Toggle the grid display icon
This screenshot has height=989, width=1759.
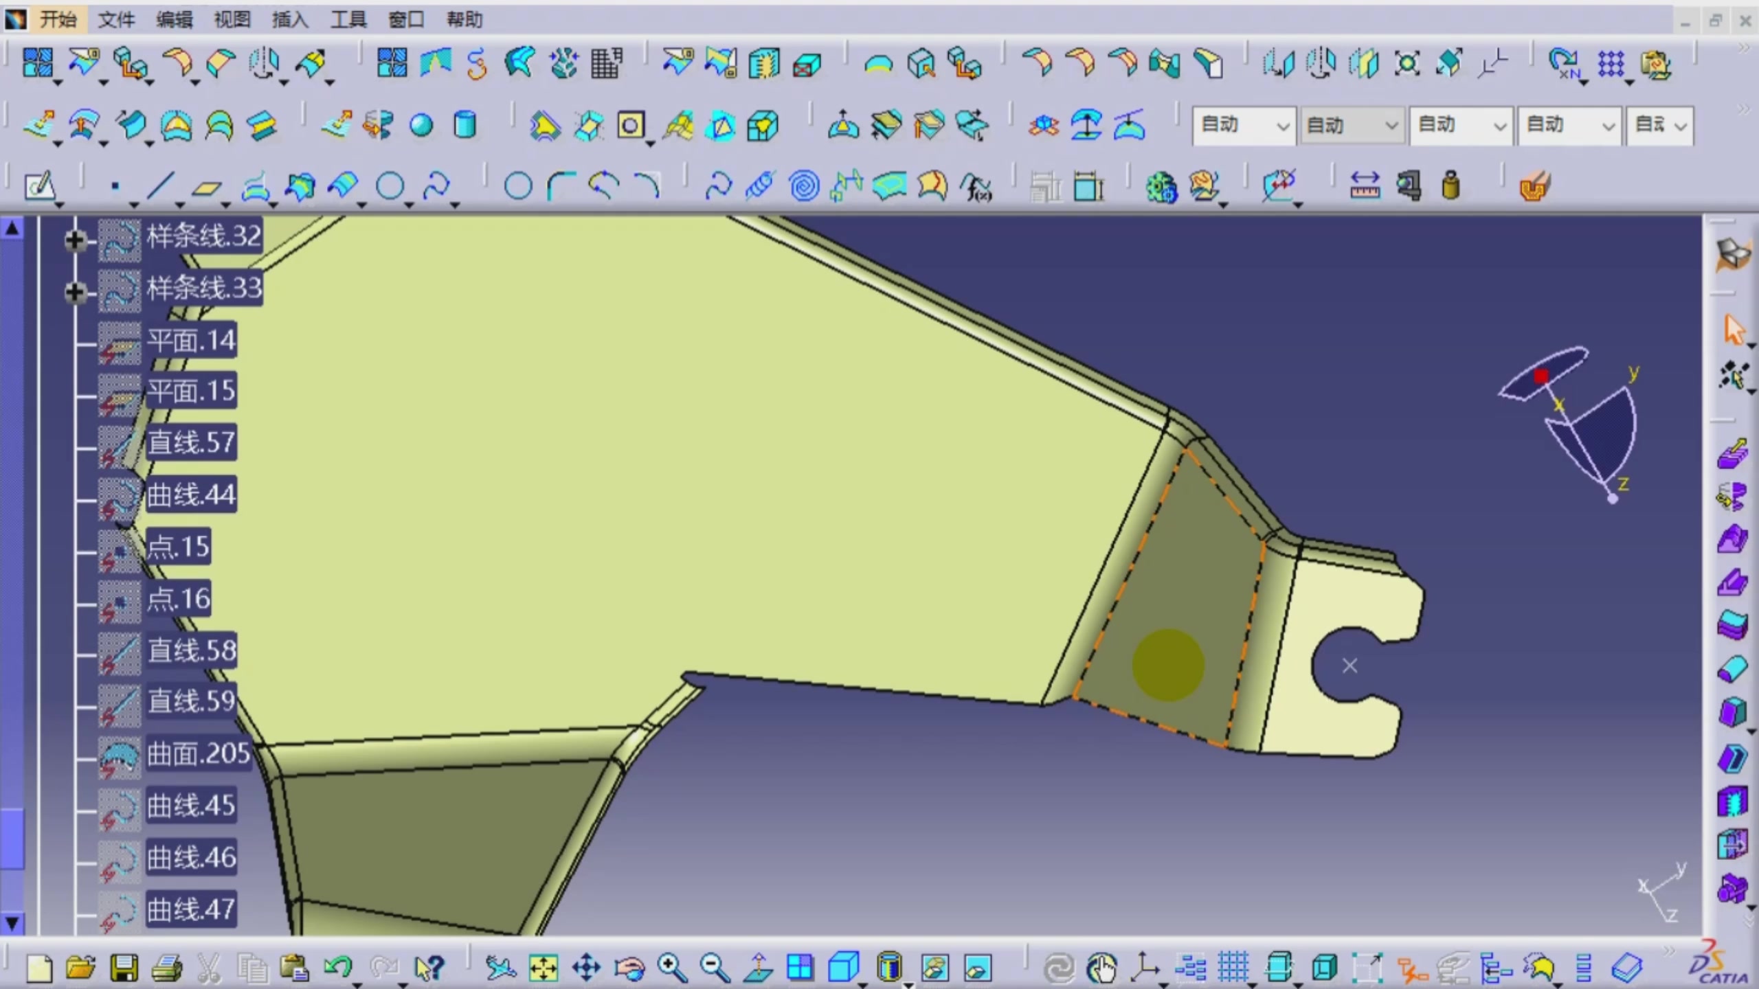click(1233, 968)
